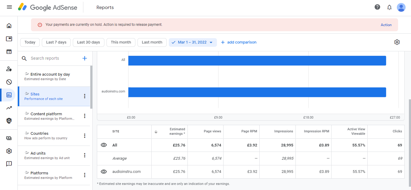Open the notifications bell

tap(389, 7)
